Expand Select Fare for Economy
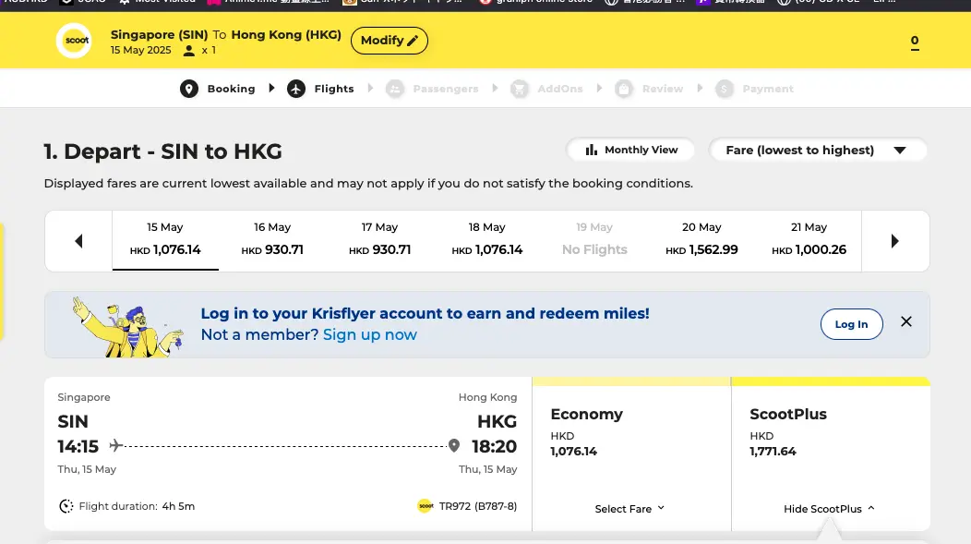The image size is (971, 544). pyautogui.click(x=629, y=509)
